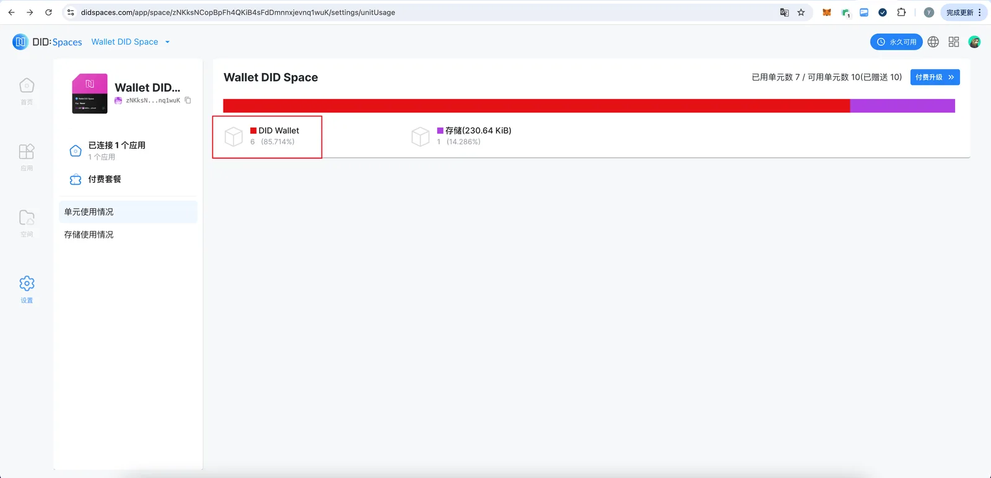Go back using the browser back arrow
Image resolution: width=991 pixels, height=478 pixels.
pyautogui.click(x=11, y=12)
